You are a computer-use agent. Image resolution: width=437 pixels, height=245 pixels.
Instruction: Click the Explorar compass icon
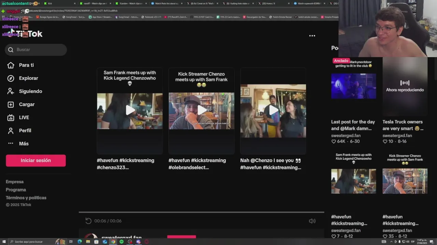(11, 78)
